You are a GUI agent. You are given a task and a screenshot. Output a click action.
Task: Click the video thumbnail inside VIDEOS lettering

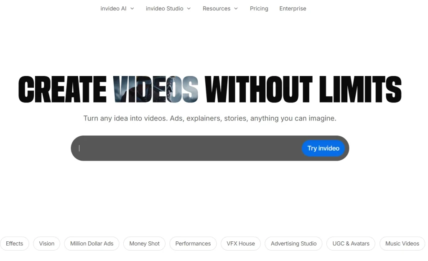click(x=155, y=88)
